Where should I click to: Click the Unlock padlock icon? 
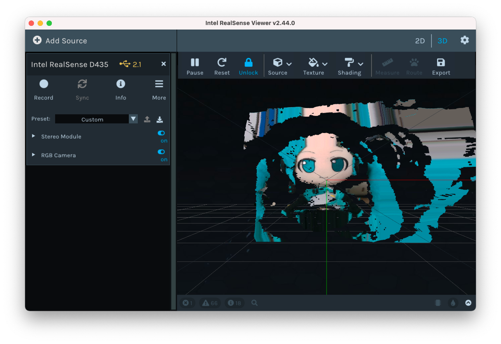[x=248, y=63]
